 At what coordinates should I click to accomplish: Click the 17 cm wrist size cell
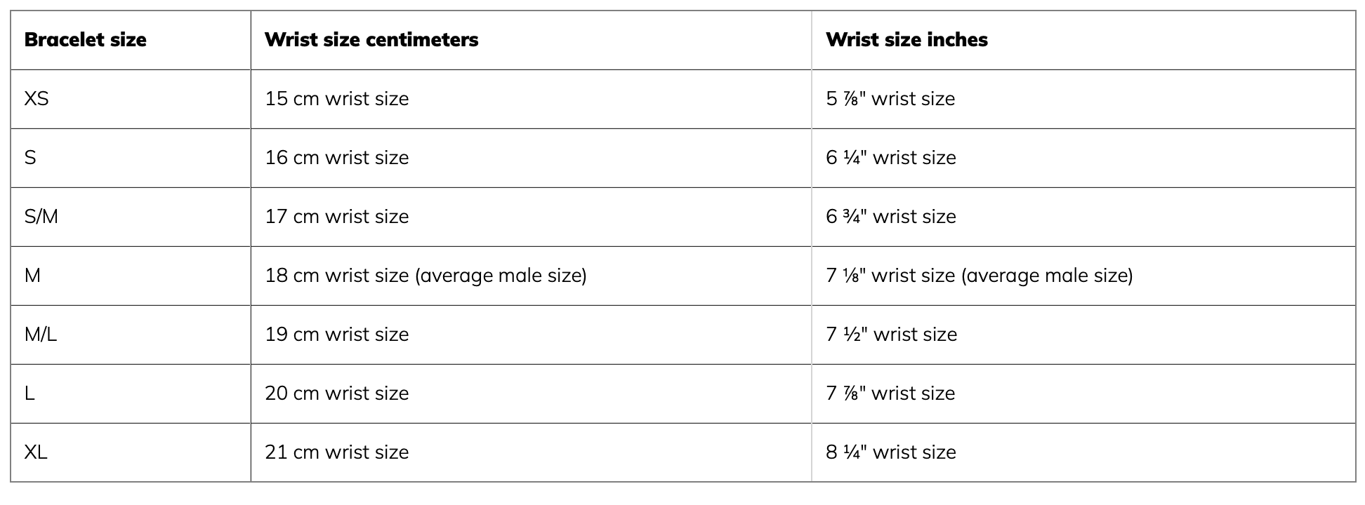pyautogui.click(x=336, y=217)
